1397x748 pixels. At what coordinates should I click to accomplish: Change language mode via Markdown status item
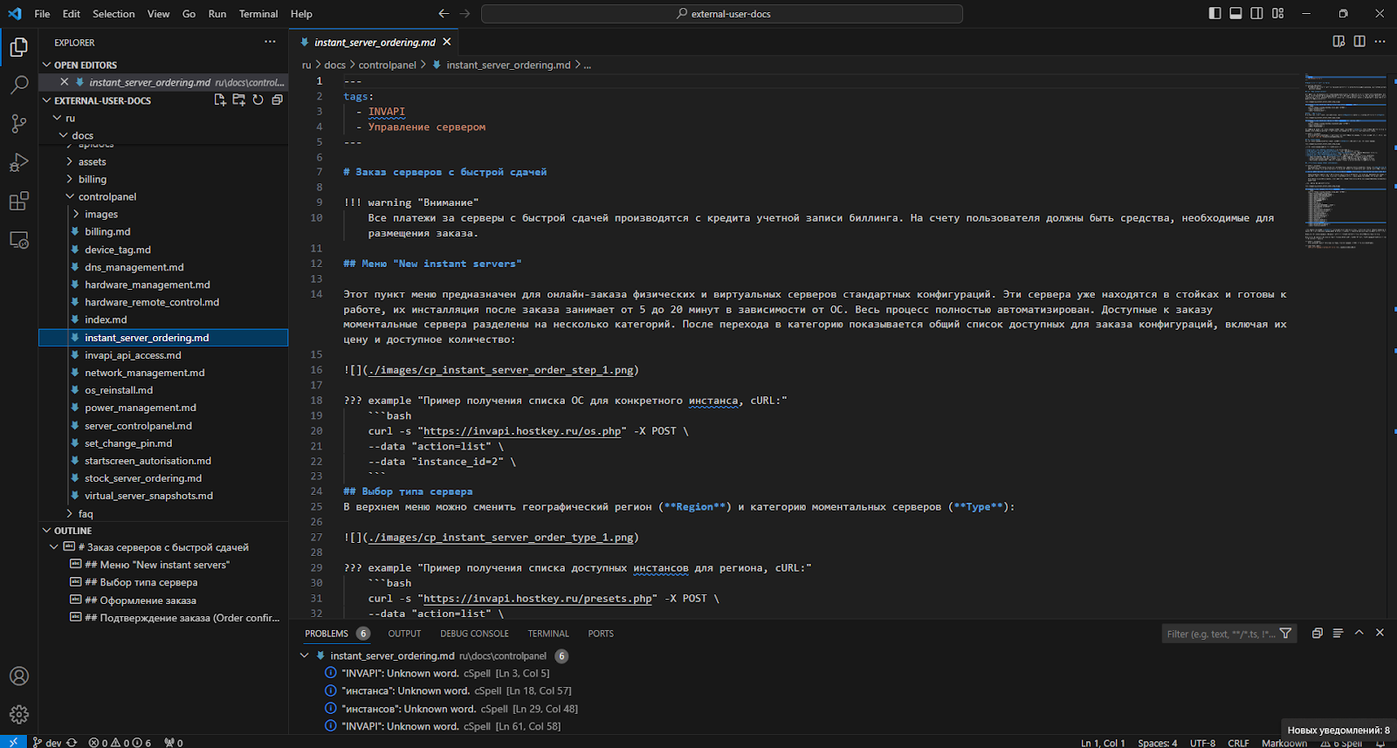1284,743
